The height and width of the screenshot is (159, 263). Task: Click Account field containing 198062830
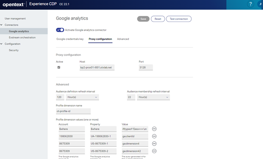71,136
